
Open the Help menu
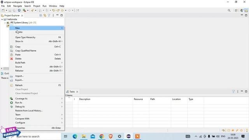[62, 6]
